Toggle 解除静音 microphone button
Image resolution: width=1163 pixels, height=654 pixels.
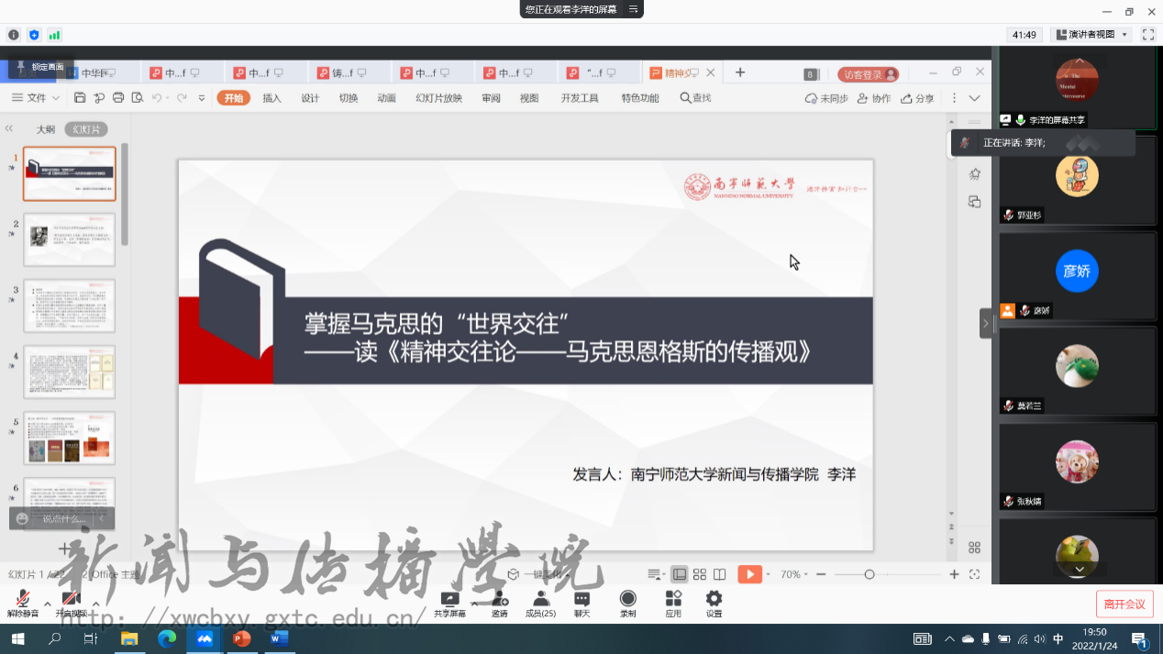22,604
